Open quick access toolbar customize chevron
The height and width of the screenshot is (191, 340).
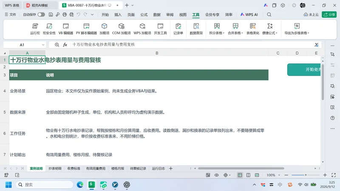92,14
